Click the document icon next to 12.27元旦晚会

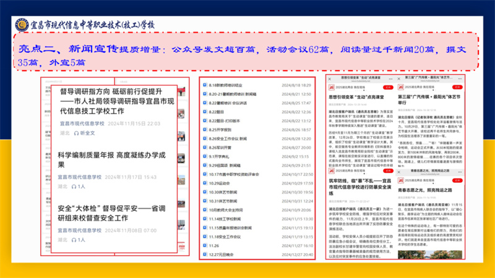click(x=204, y=254)
